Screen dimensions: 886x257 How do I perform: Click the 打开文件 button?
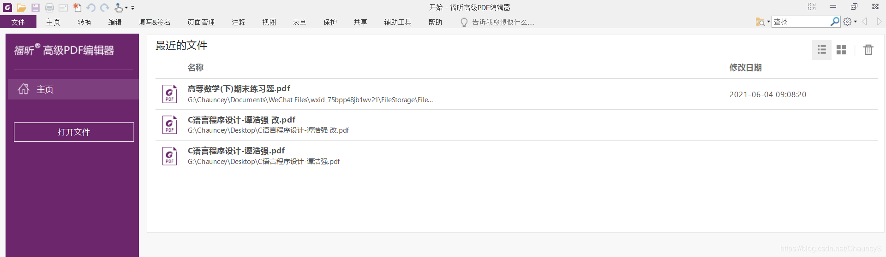click(x=74, y=132)
